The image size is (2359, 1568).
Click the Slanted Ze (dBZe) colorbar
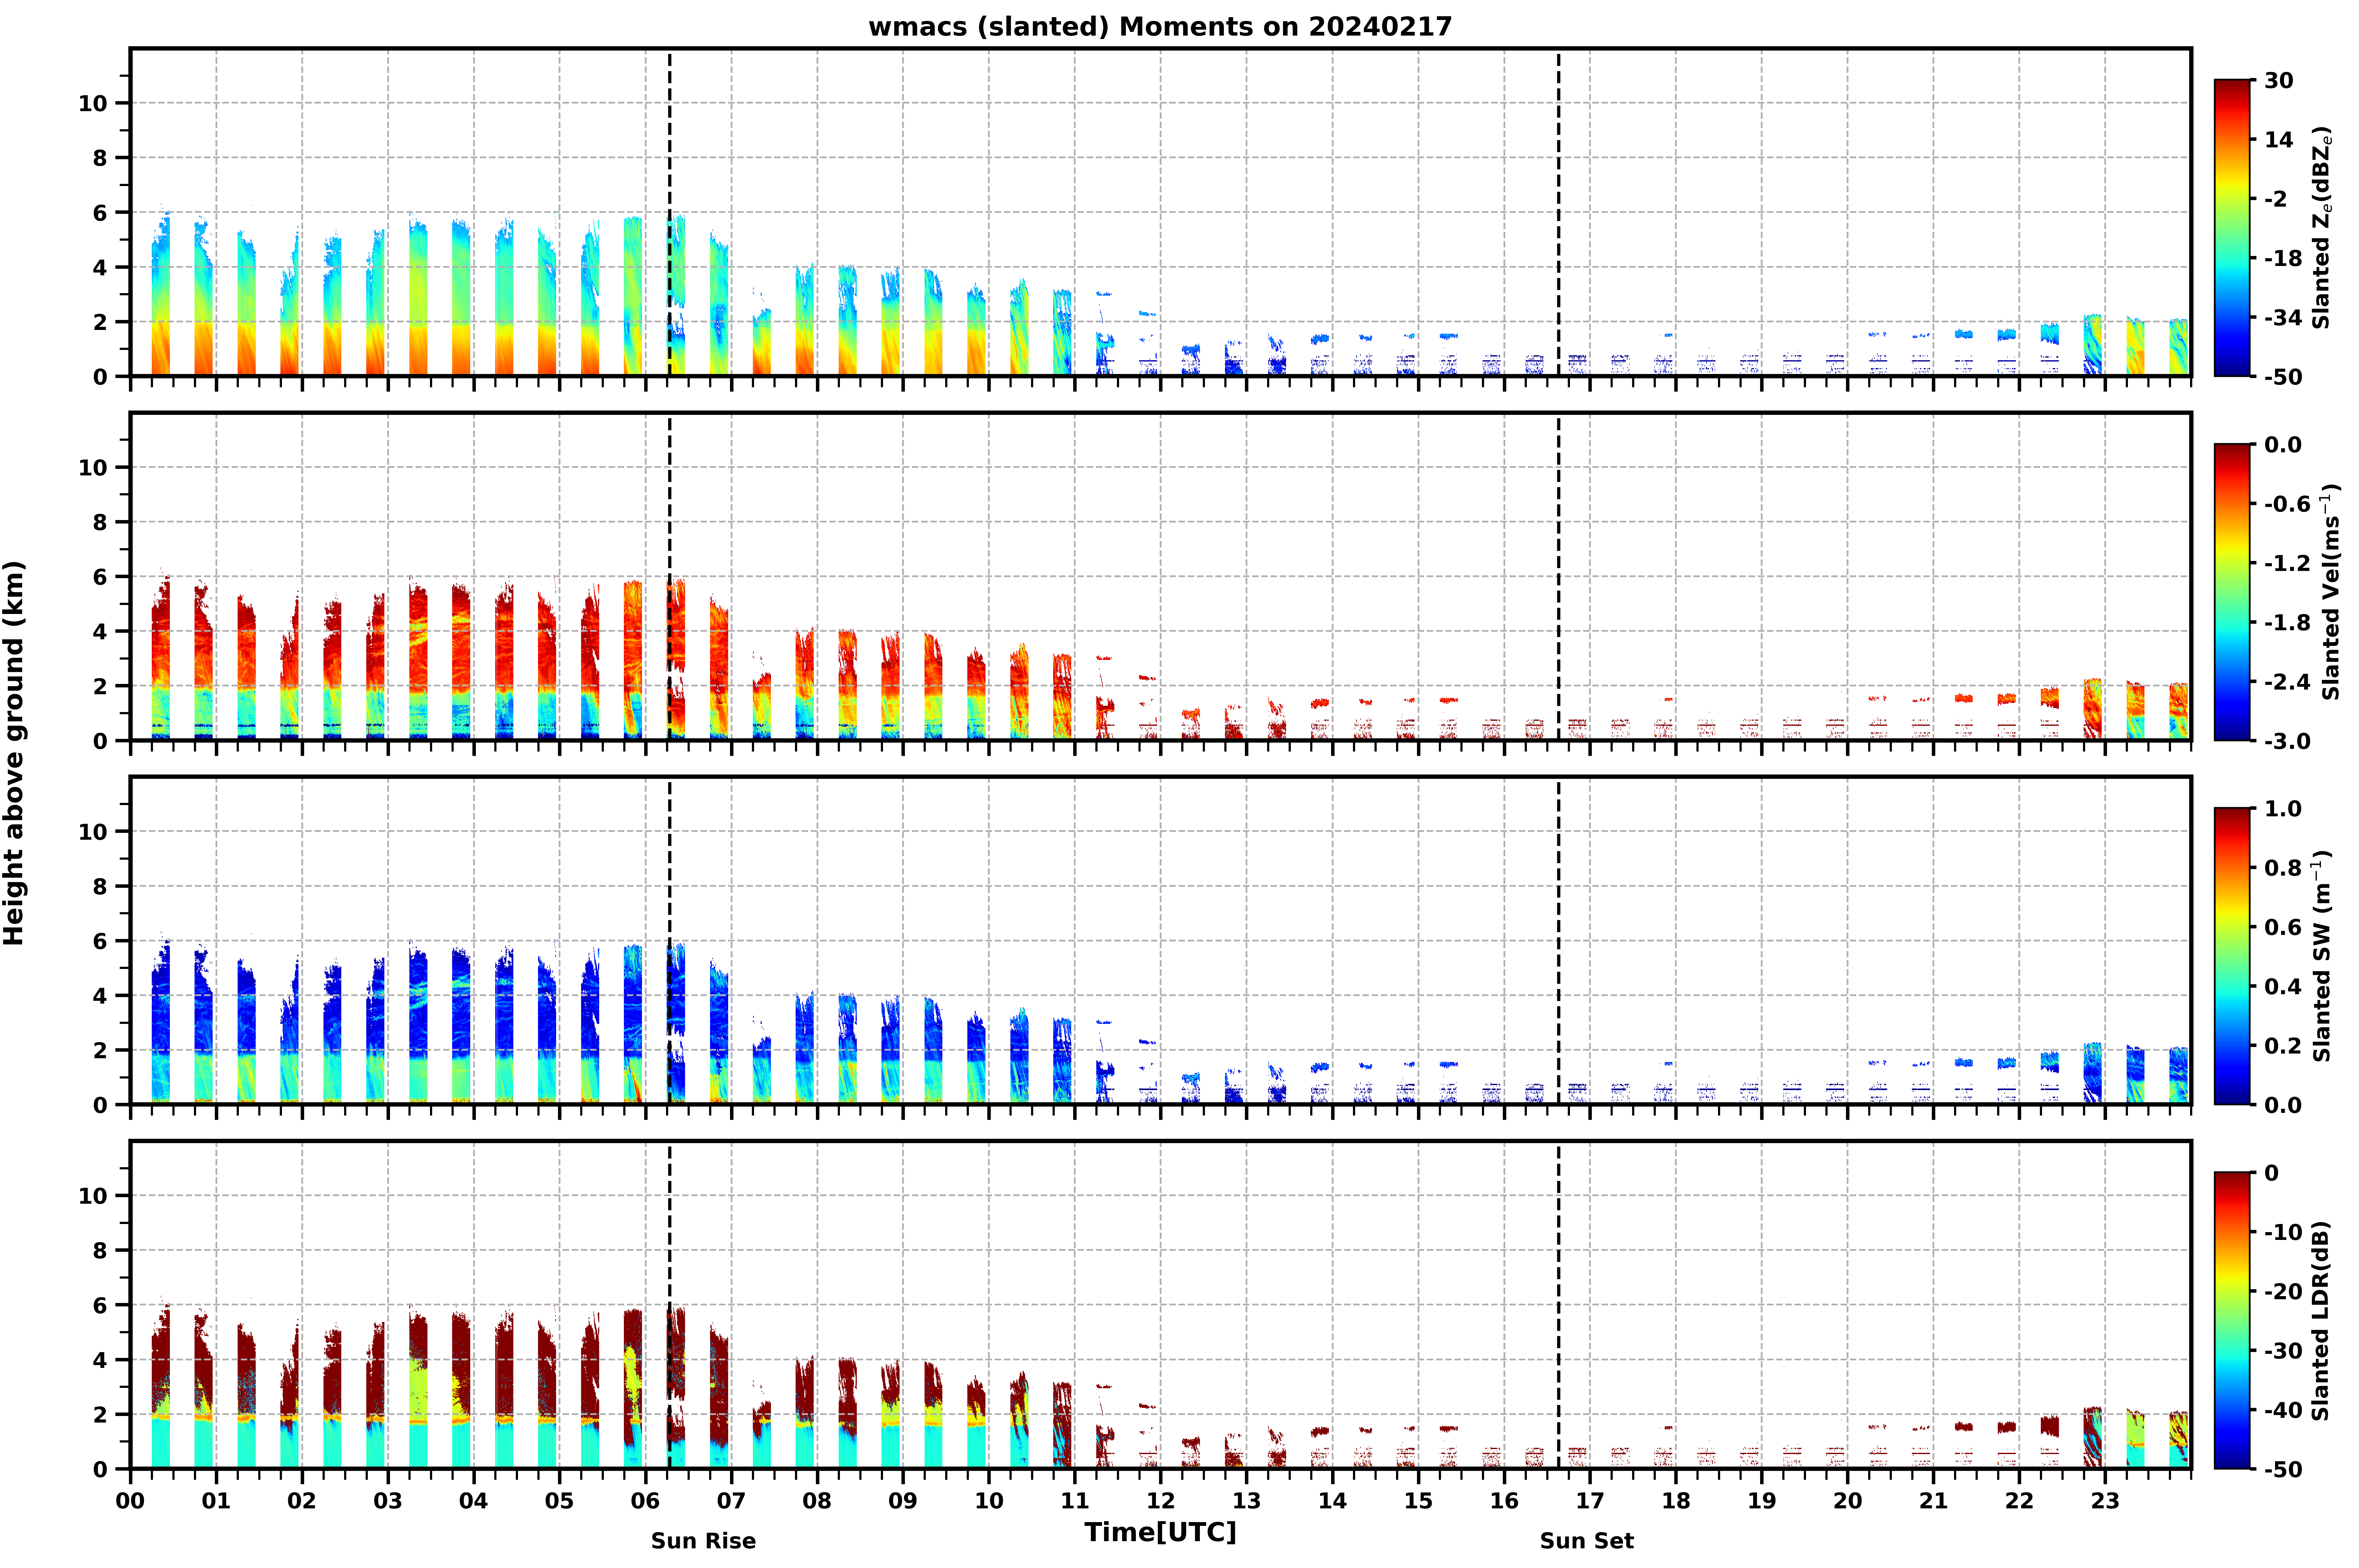pos(2232,228)
